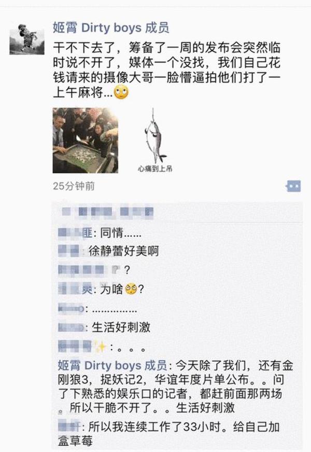
Task: Tap the main post text body
Action: pyautogui.click(x=167, y=70)
